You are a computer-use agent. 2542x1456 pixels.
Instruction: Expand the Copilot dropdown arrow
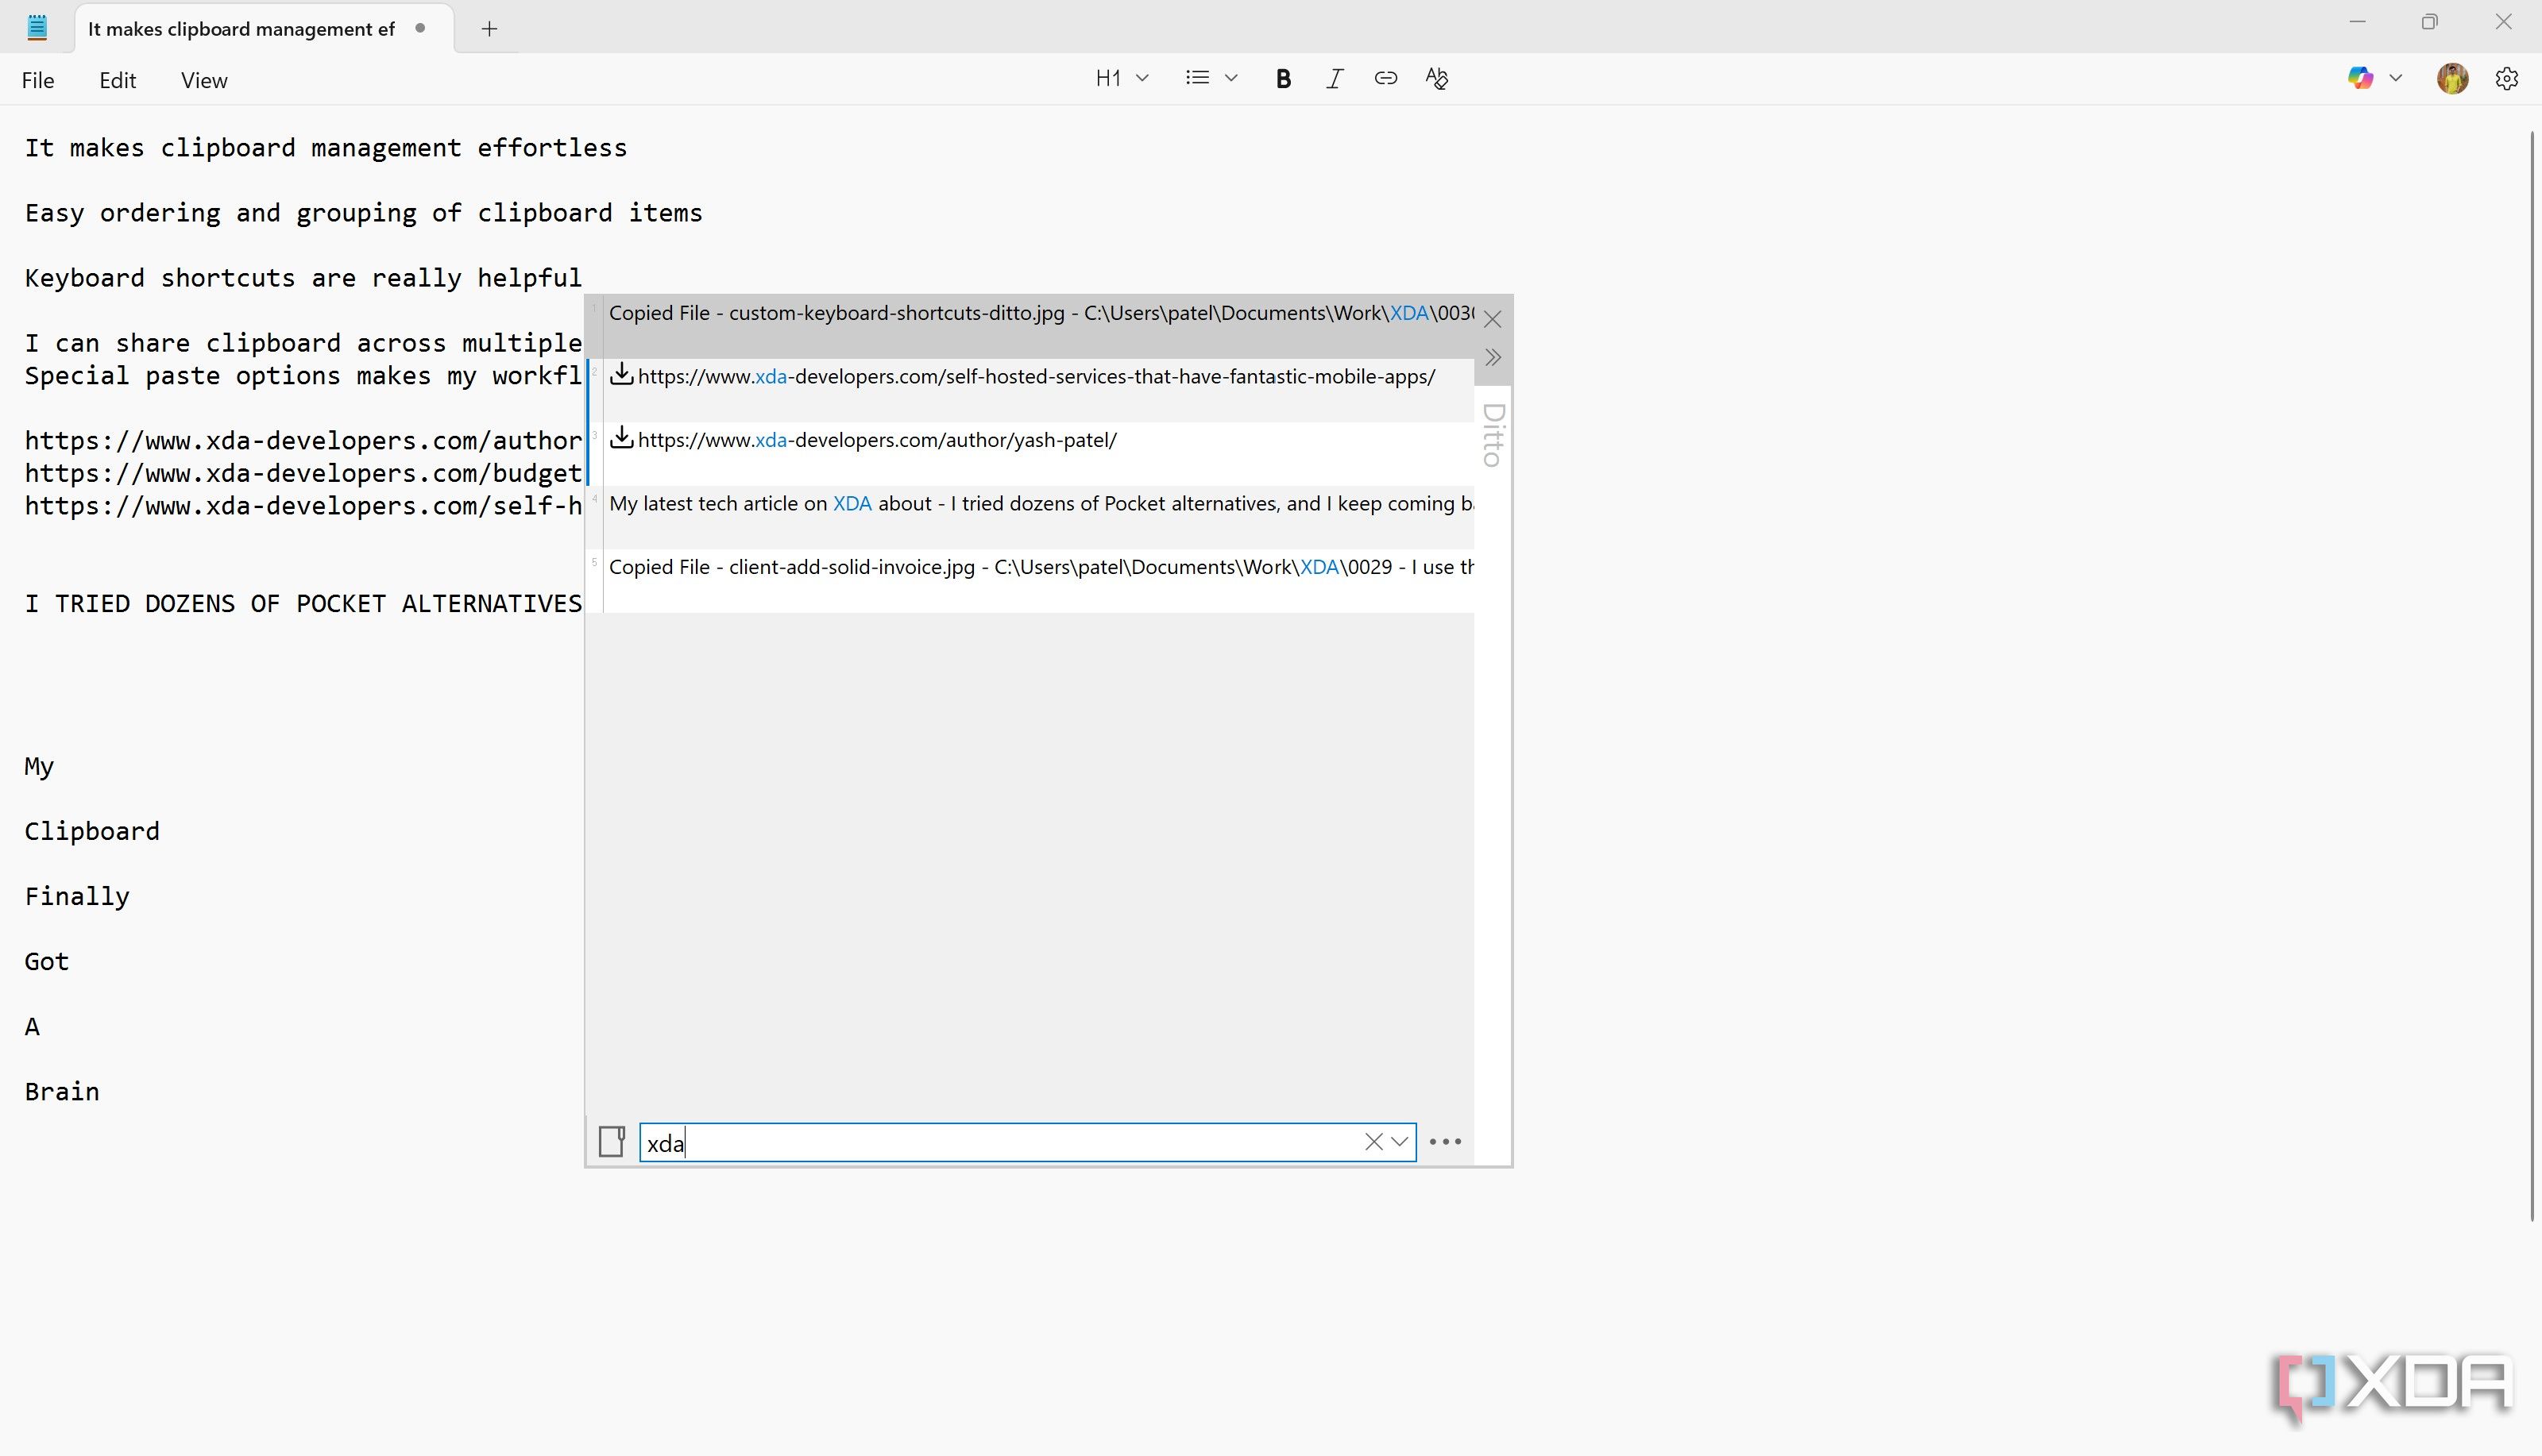[x=2396, y=78]
